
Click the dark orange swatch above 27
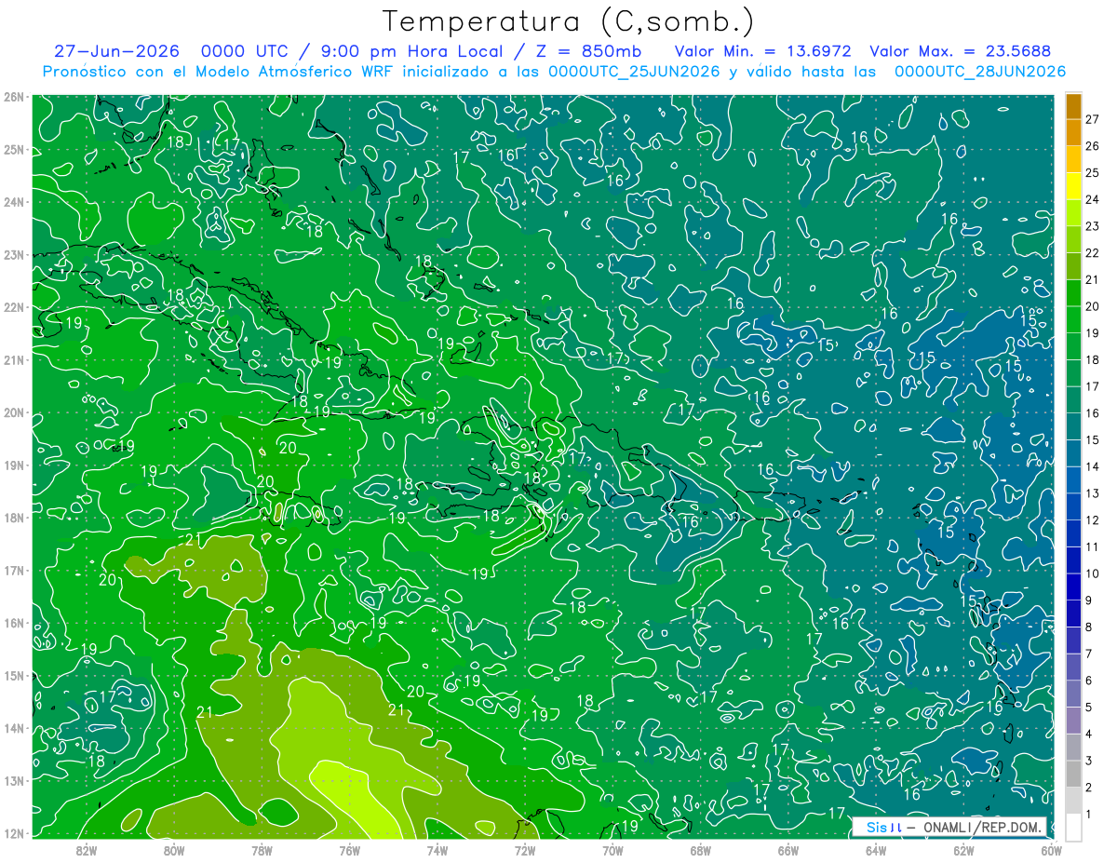(1073, 106)
